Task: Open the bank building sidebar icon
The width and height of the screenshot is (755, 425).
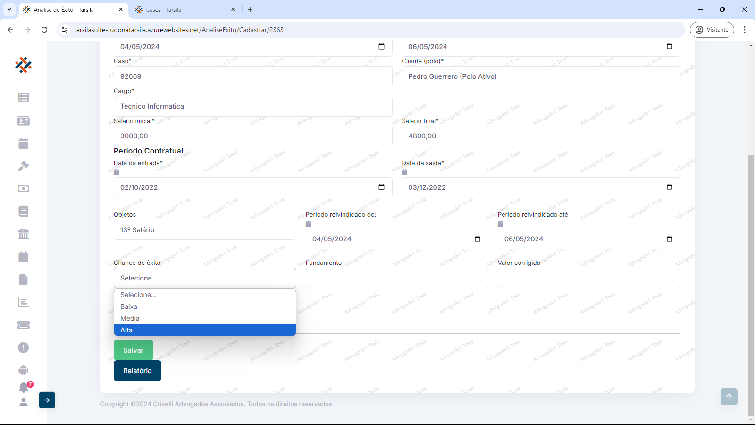Action: (x=23, y=234)
